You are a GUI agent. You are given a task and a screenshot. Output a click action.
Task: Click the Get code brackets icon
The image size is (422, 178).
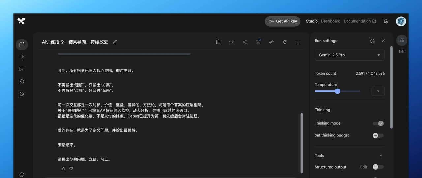point(231,42)
